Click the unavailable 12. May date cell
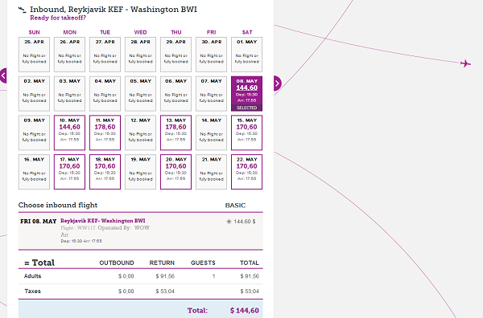The width and height of the screenshot is (483, 318). (x=140, y=132)
